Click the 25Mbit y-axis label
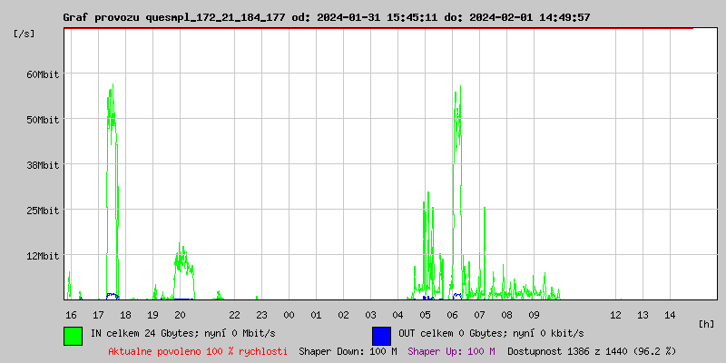This screenshot has width=726, height=363. click(x=42, y=211)
